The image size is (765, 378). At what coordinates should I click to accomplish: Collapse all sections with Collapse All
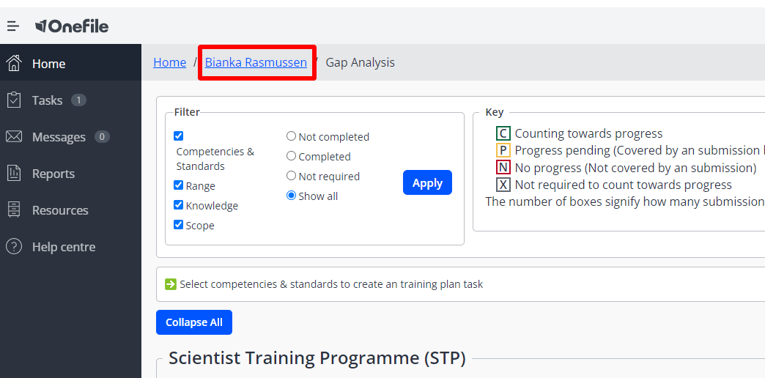click(x=194, y=322)
